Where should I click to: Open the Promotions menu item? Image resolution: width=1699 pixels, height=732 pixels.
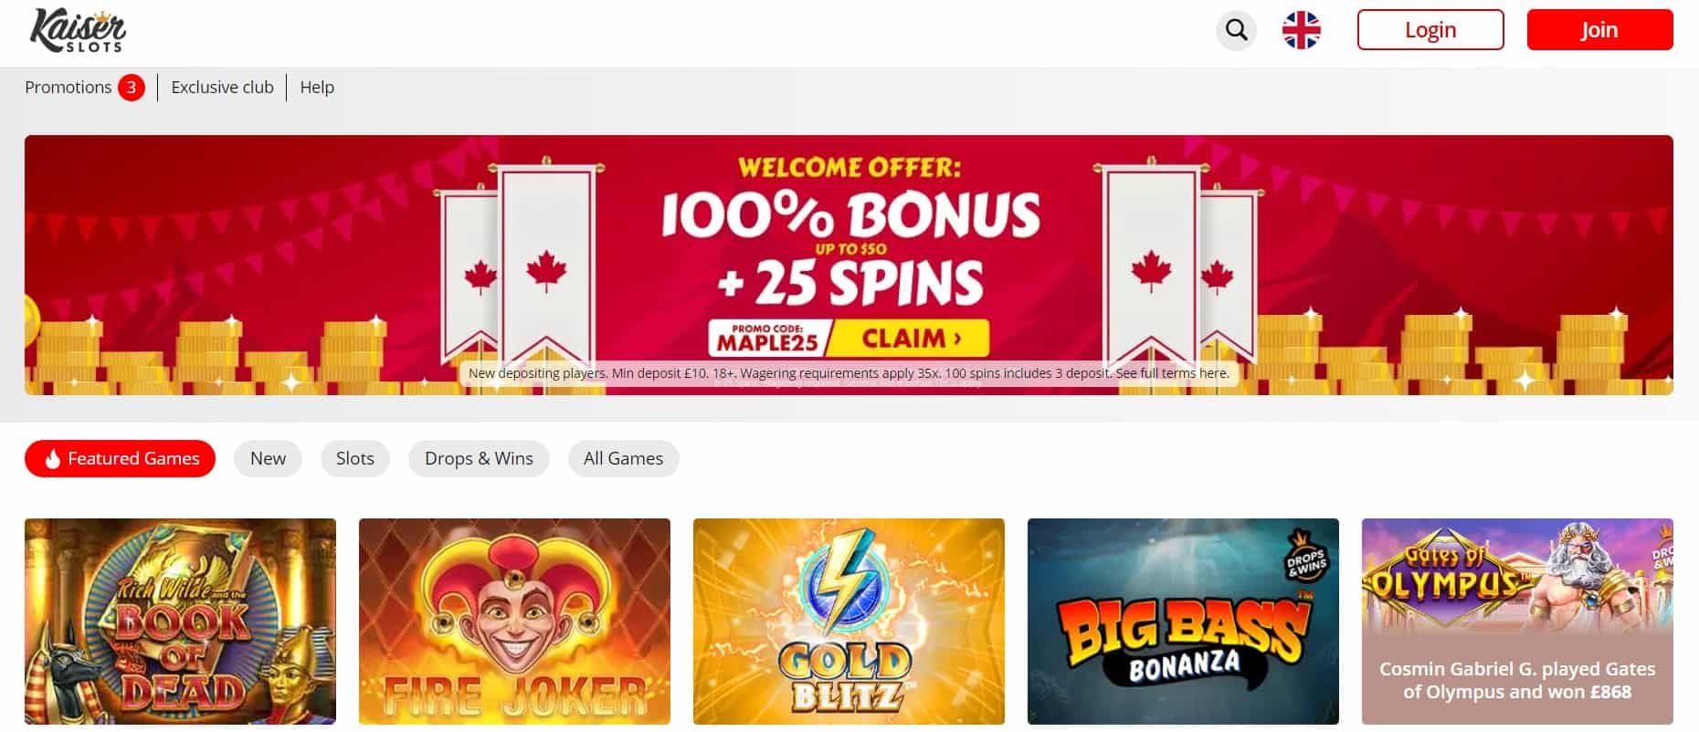click(68, 88)
